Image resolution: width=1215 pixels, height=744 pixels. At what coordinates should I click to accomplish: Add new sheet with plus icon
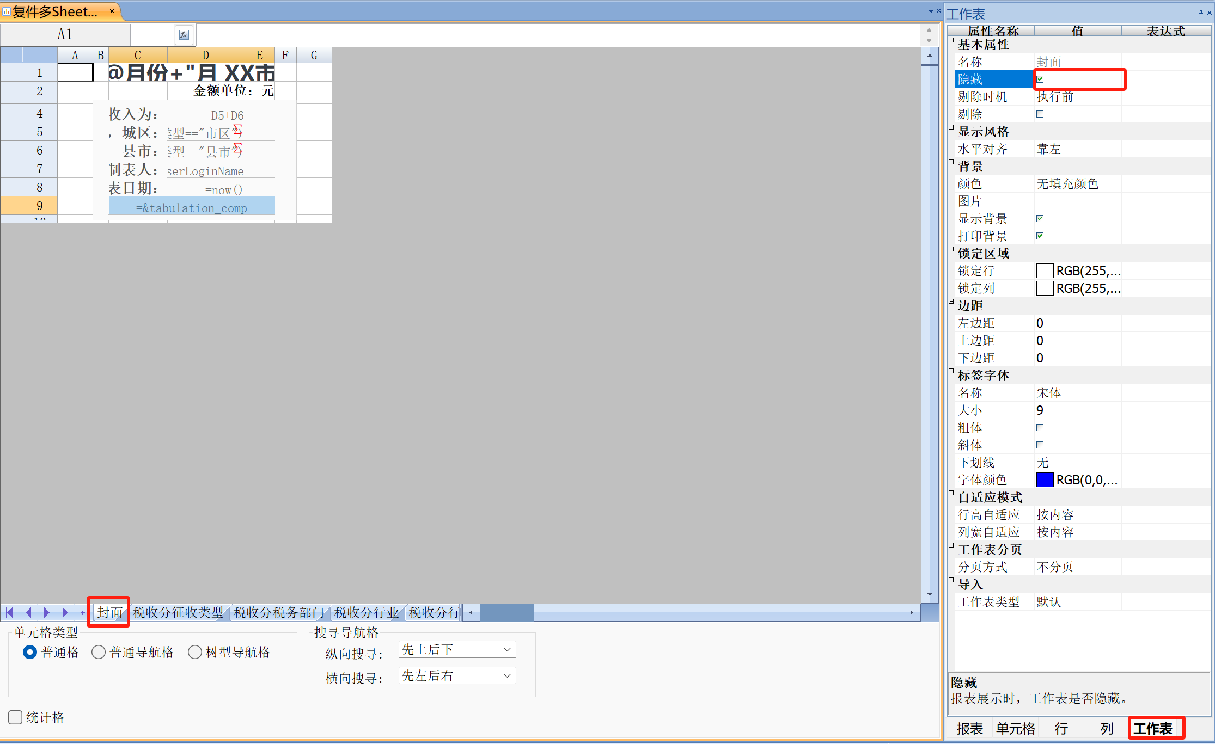[x=83, y=612]
